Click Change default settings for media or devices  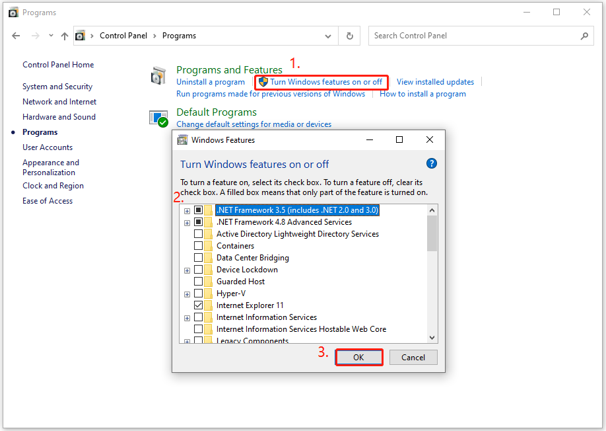click(254, 124)
